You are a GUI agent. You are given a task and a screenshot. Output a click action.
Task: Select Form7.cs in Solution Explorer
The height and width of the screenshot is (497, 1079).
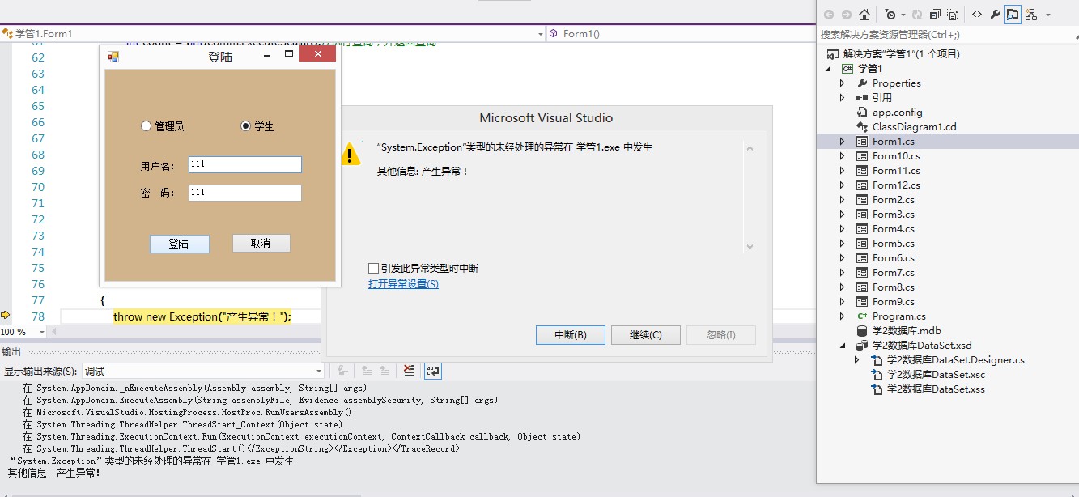click(x=893, y=273)
